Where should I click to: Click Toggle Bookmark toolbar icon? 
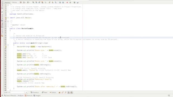(56, 2)
